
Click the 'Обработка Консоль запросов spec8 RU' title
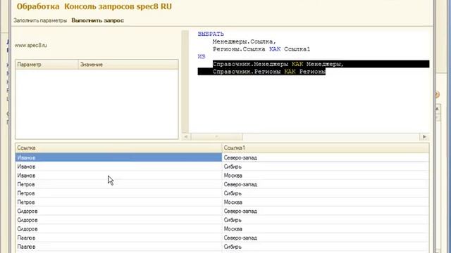94,6
